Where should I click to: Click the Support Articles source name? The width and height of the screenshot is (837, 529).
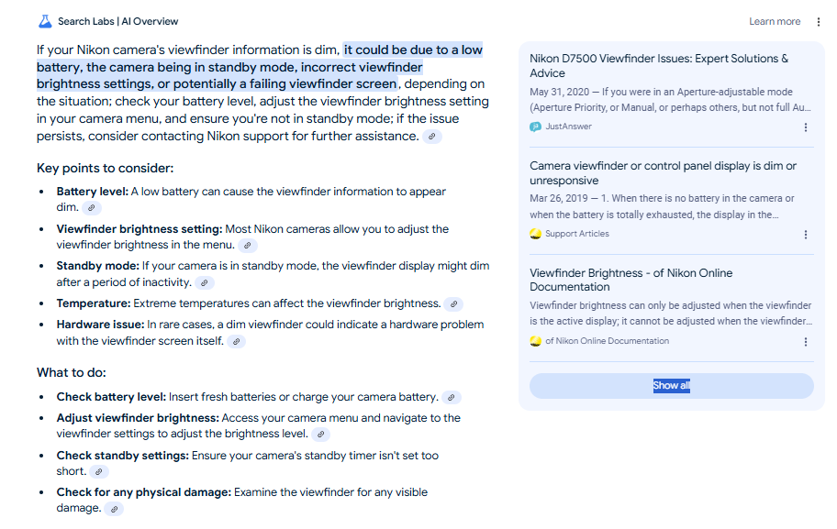[x=577, y=234]
